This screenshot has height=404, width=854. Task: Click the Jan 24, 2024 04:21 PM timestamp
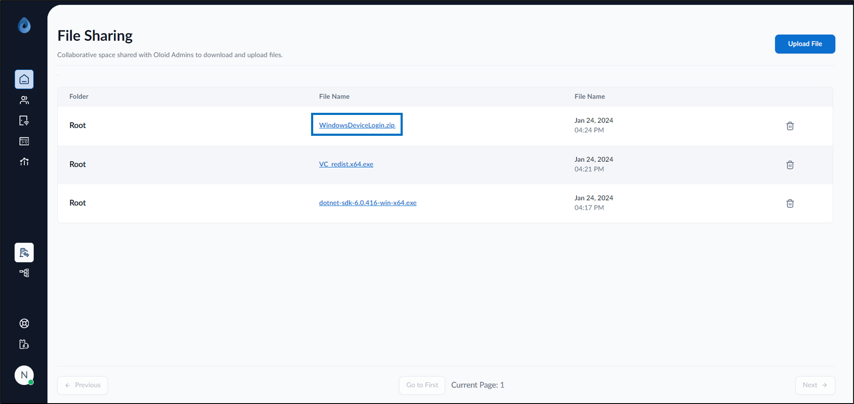pyautogui.click(x=594, y=164)
